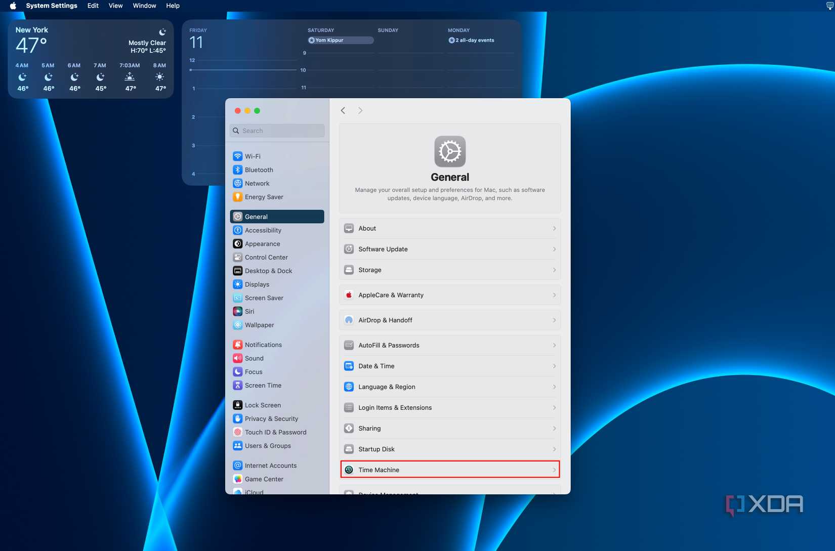Viewport: 835px width, 551px height.
Task: Open Storage row chevron
Action: coord(554,270)
